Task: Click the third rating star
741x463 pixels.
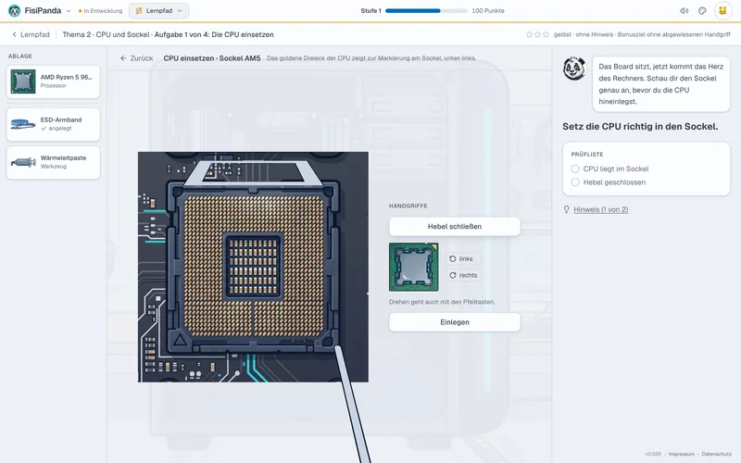Action: tap(546, 34)
